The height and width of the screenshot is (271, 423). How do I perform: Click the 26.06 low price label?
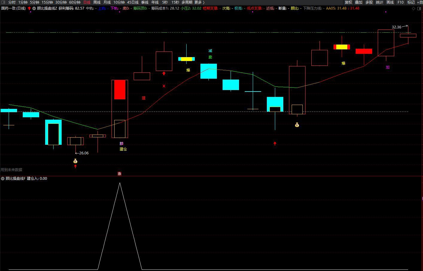pyautogui.click(x=84, y=153)
